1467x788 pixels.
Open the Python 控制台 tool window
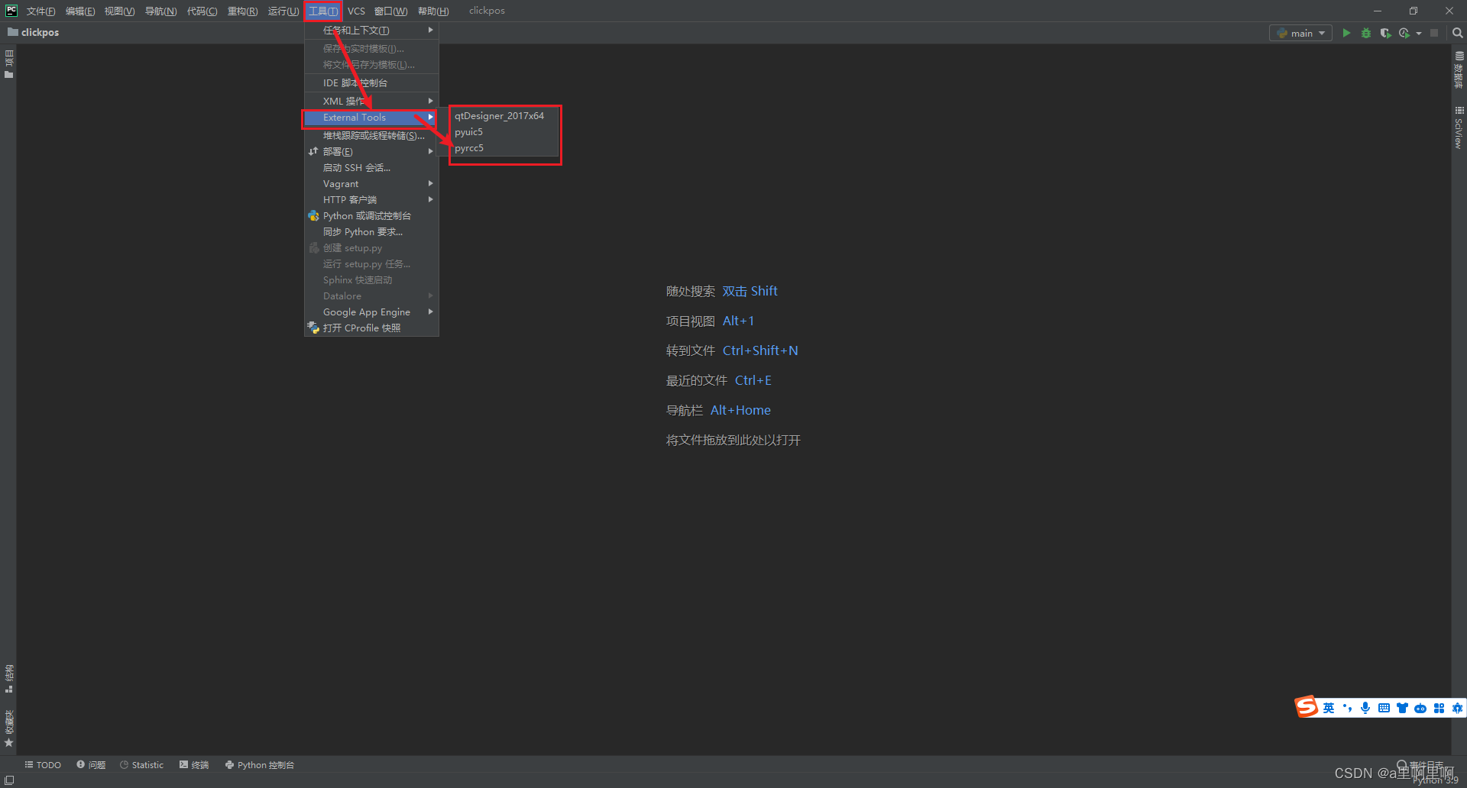(x=260, y=764)
